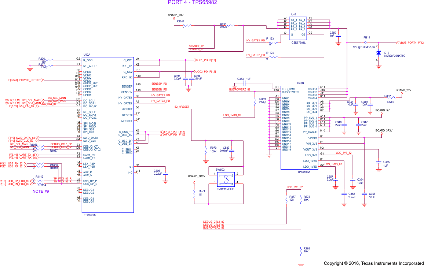Click the Texas Instruments copyright notice
This screenshot has width=424, height=267.
click(x=373, y=263)
